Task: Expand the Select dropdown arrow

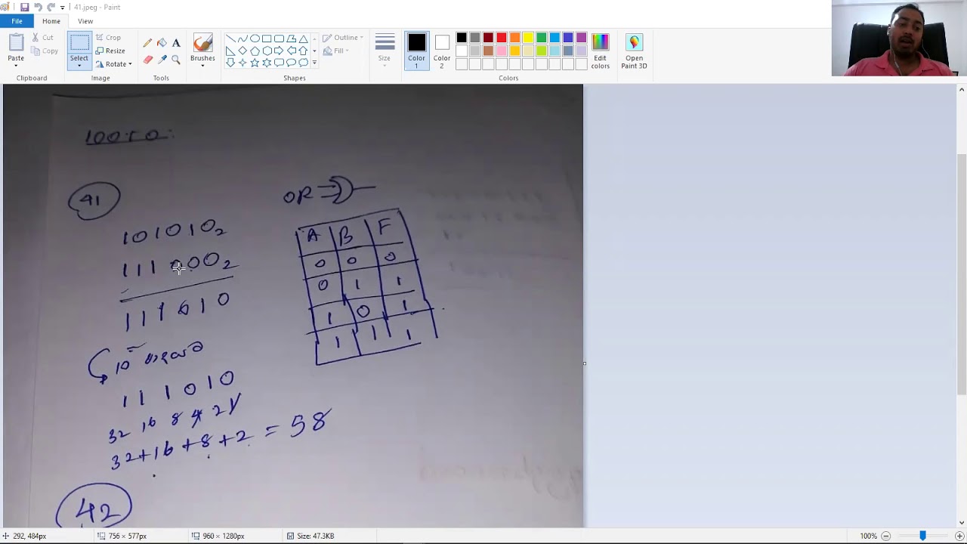Action: click(x=79, y=66)
